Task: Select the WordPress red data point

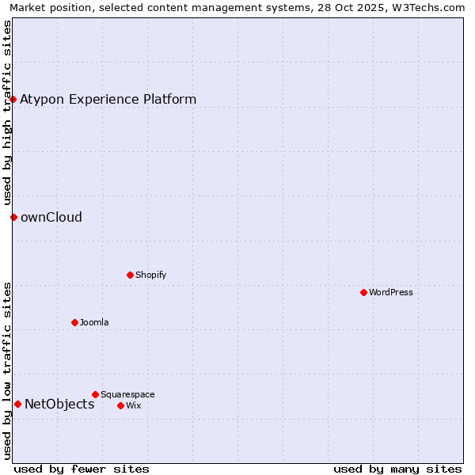Action: click(x=363, y=292)
